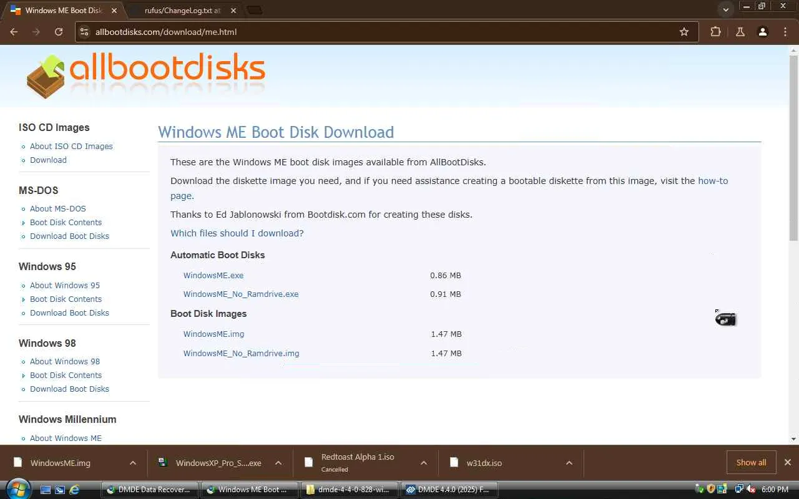Screen dimensions: 799x499
Task: Close the downloads bar
Action: [x=788, y=462]
